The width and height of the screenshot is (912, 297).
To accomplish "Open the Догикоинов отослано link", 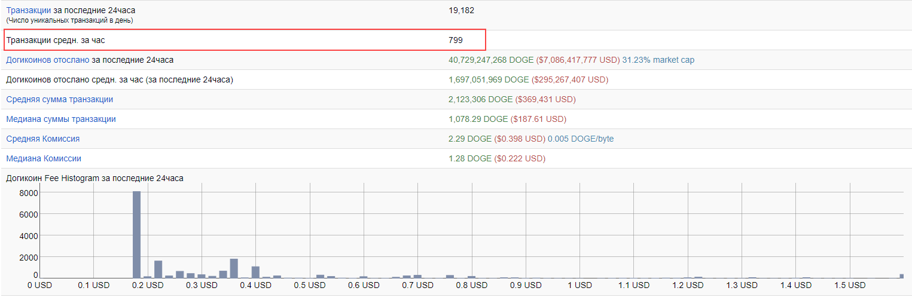I will (48, 60).
